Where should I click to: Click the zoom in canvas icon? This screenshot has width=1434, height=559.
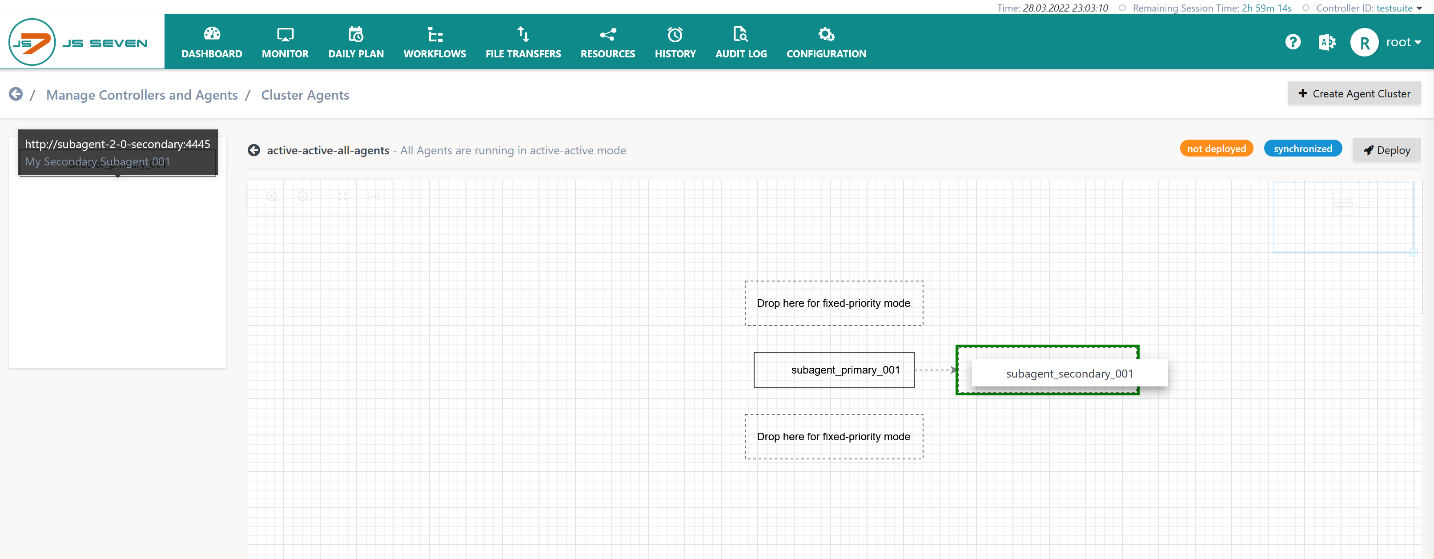pyautogui.click(x=272, y=197)
